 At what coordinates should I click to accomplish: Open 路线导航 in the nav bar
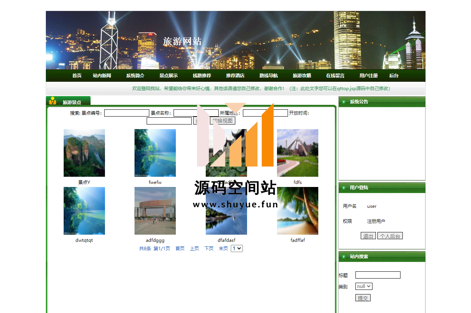point(269,76)
